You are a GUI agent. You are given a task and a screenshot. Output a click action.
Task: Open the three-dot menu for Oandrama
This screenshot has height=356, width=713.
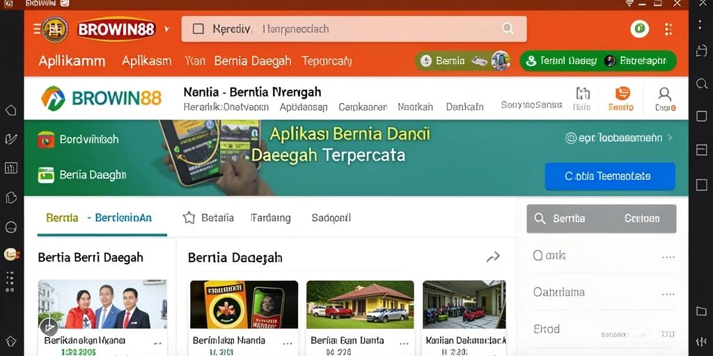668,294
